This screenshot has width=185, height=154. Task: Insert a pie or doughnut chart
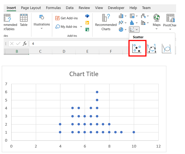pos(121,30)
